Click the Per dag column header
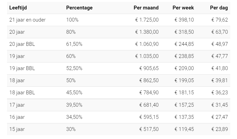The width and height of the screenshot is (237, 139). pyautogui.click(x=219, y=8)
